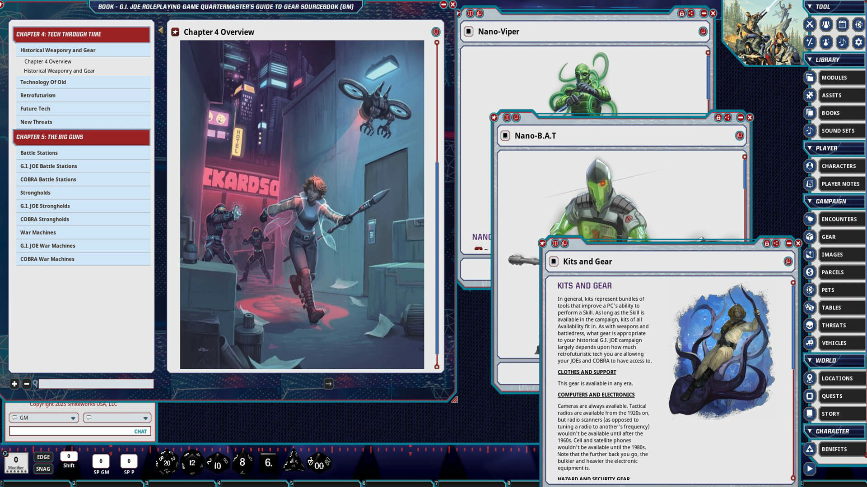Open the GM chat speaker dropdown

pos(43,418)
